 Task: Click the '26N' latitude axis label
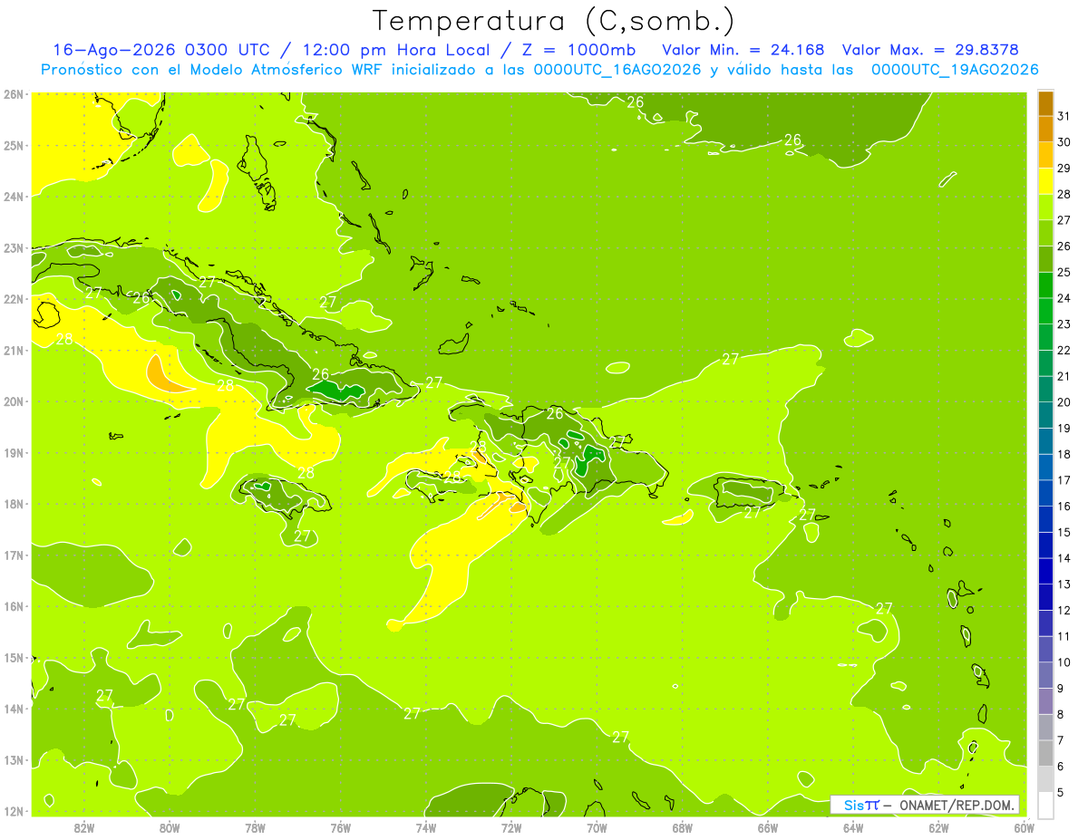coord(14,94)
